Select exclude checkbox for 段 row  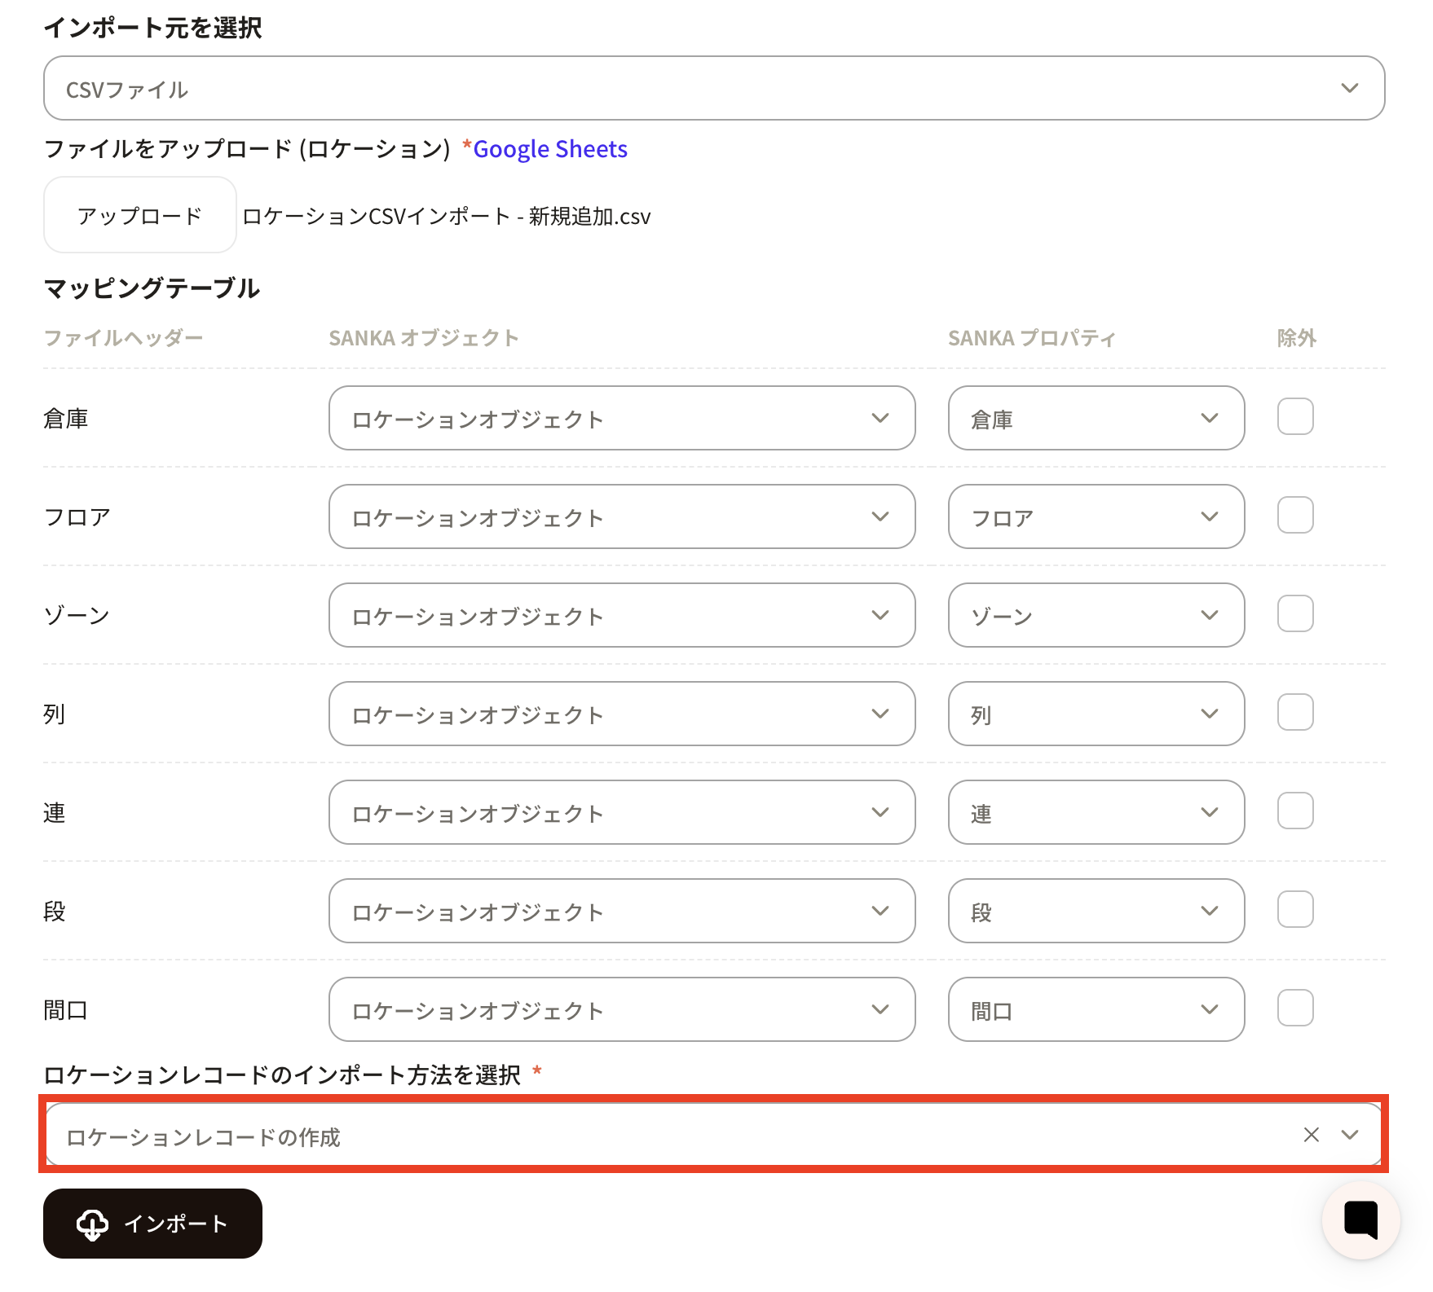click(x=1294, y=909)
